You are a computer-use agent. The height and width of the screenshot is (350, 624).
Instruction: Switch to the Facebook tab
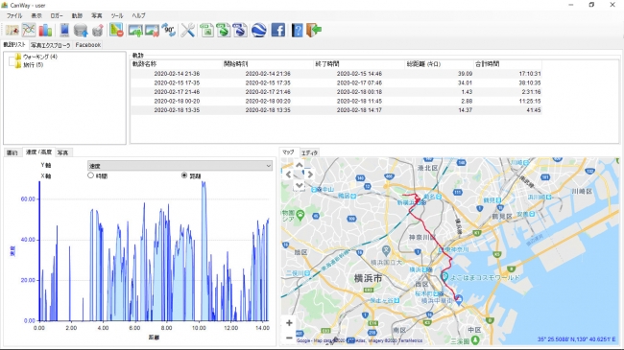coord(88,45)
